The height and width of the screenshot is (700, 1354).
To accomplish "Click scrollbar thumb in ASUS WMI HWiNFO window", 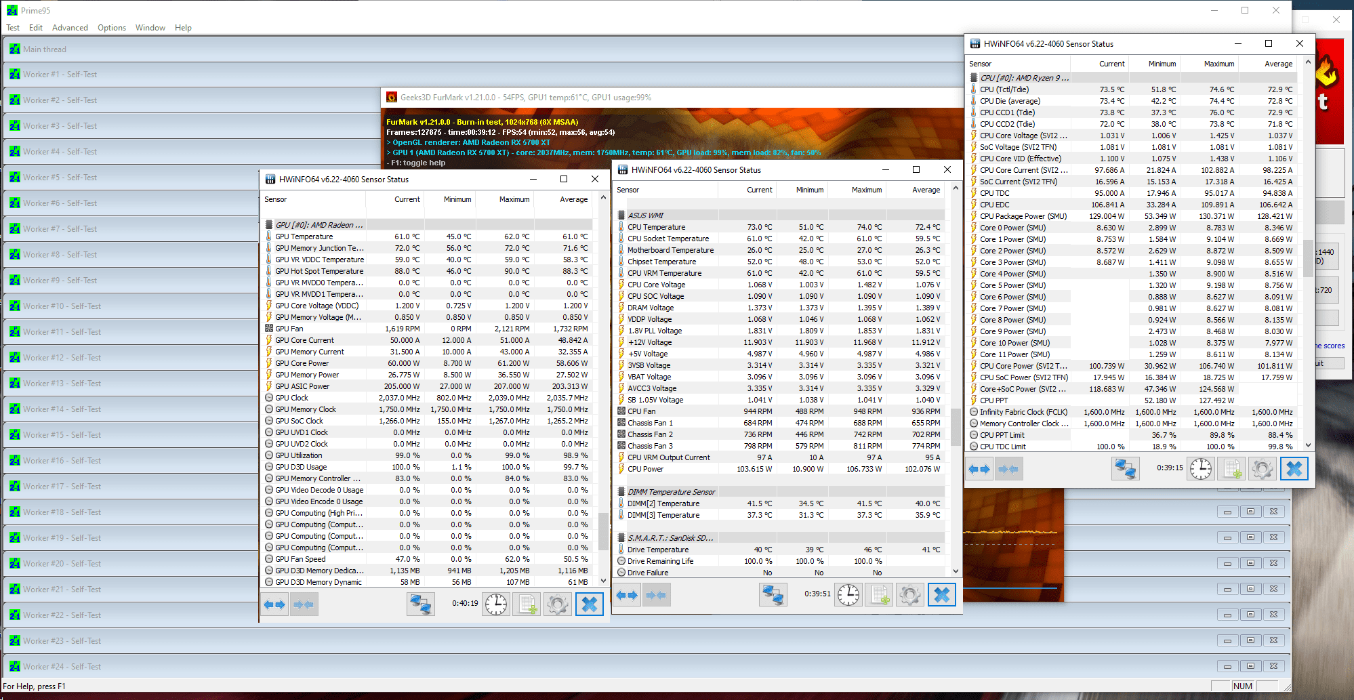I will 955,427.
